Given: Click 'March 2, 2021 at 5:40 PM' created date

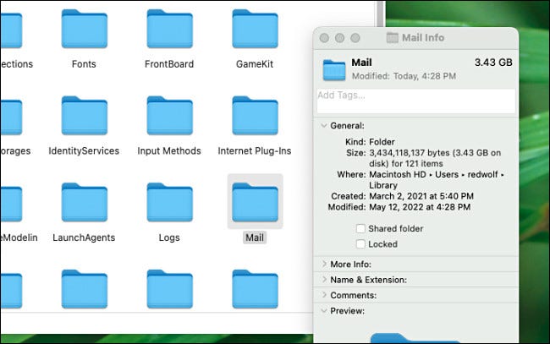Looking at the screenshot, I should pyautogui.click(x=421, y=196).
